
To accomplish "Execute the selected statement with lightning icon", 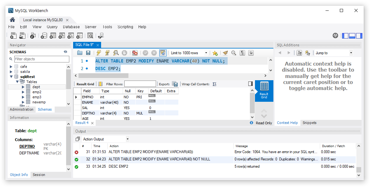I will [x=99, y=53].
